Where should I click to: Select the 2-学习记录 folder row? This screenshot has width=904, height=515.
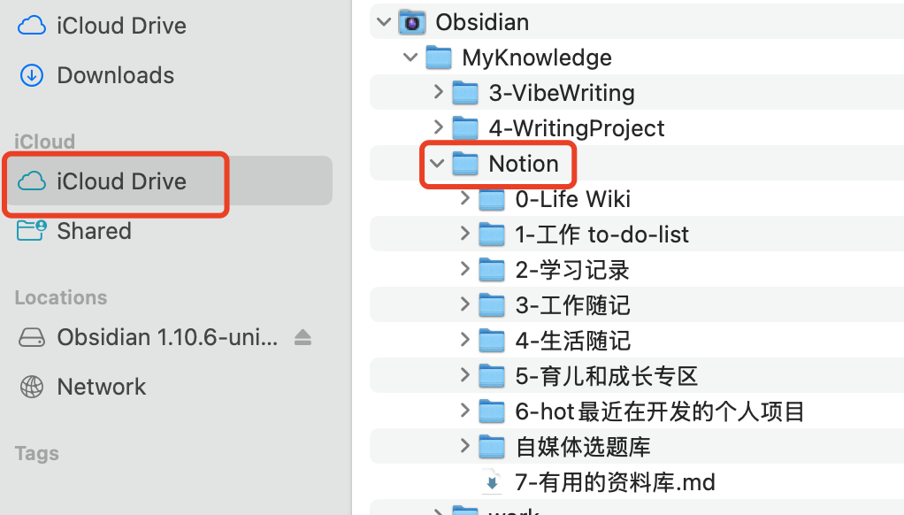tap(572, 270)
